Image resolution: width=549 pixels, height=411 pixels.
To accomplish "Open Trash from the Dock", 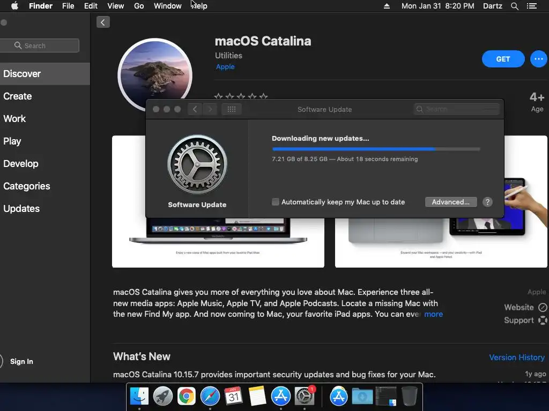I will [x=409, y=397].
